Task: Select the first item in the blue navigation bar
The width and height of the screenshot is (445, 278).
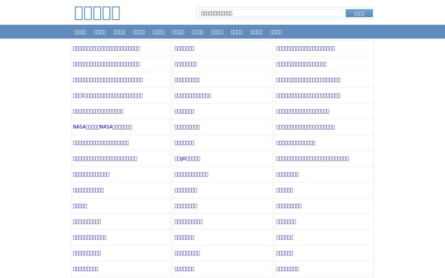Action: 80,32
